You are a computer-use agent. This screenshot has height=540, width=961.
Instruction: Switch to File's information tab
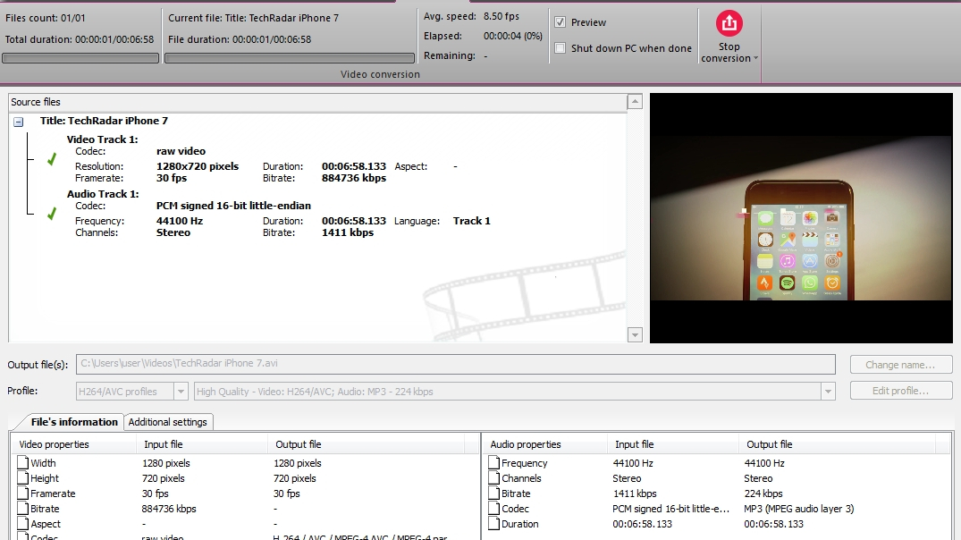pyautogui.click(x=74, y=422)
